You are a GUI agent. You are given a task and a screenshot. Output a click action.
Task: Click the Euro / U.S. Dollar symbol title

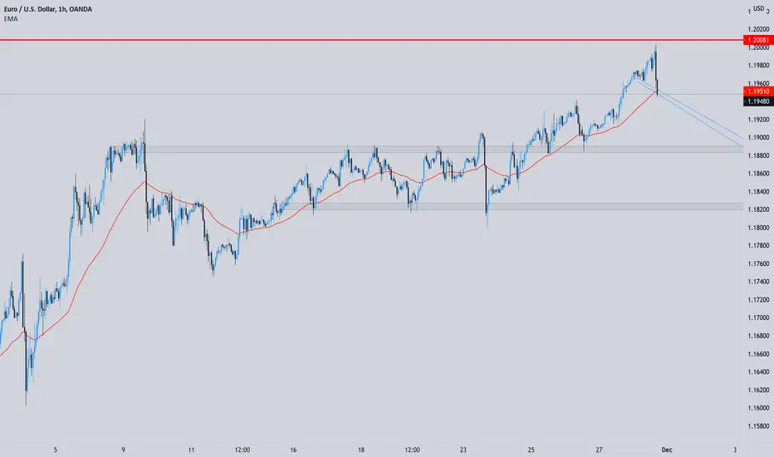[x=48, y=9]
